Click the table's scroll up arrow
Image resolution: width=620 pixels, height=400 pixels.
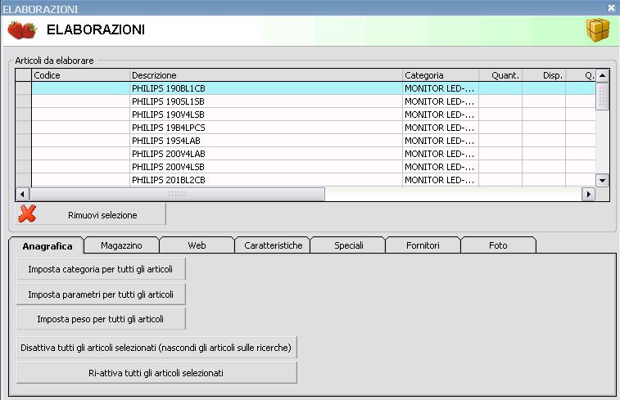602,75
